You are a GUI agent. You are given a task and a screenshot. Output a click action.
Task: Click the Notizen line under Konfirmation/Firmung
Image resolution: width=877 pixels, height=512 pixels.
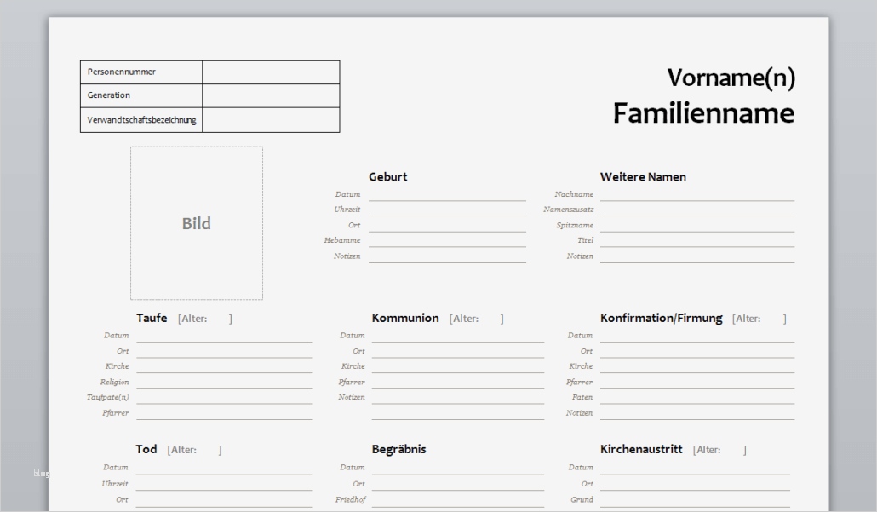696,413
